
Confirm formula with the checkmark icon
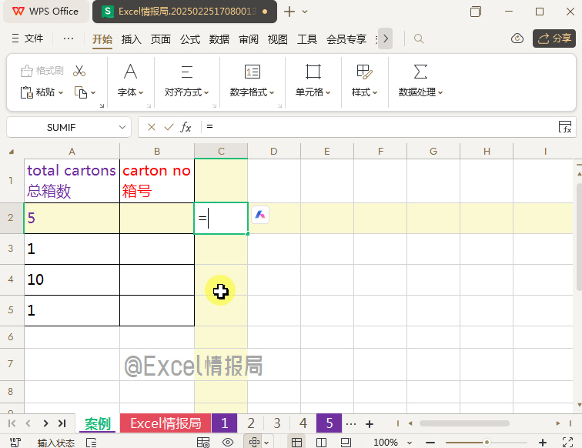tap(168, 127)
